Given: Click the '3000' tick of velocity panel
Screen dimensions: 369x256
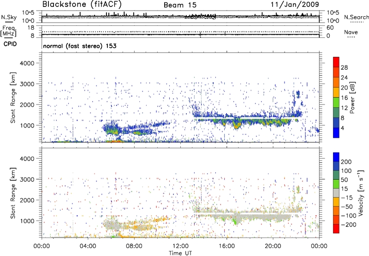Looking at the screenshot, I should 27,179.
